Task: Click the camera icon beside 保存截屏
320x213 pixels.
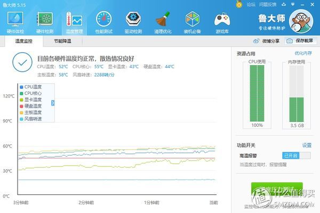Action: tap(290, 41)
